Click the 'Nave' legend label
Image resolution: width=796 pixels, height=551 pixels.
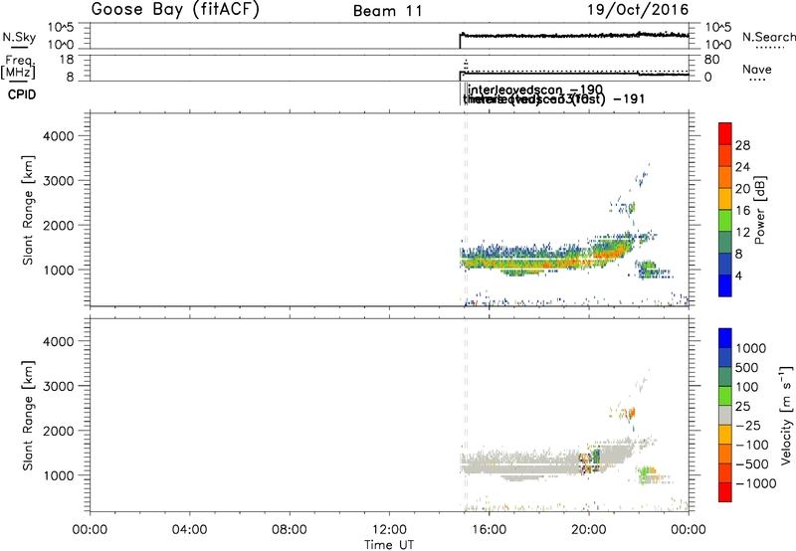pyautogui.click(x=757, y=69)
